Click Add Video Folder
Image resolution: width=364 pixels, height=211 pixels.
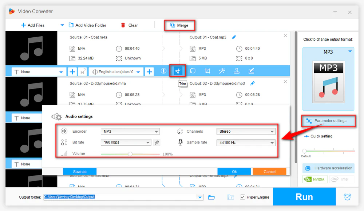(x=87, y=25)
